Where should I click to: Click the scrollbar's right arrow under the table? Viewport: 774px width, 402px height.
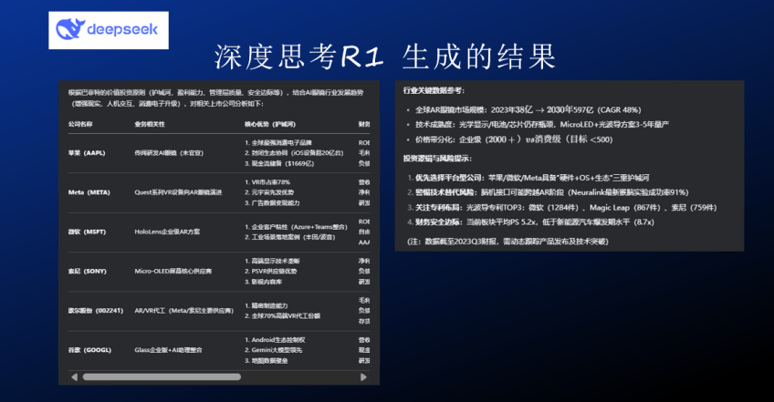click(x=363, y=376)
